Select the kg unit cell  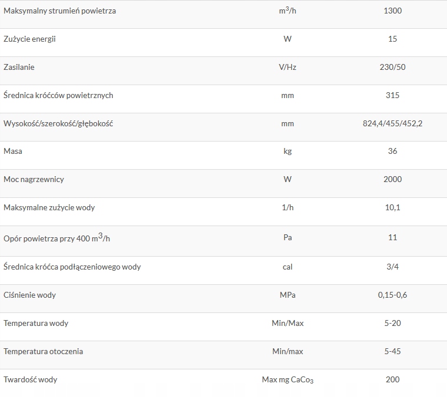pos(287,151)
